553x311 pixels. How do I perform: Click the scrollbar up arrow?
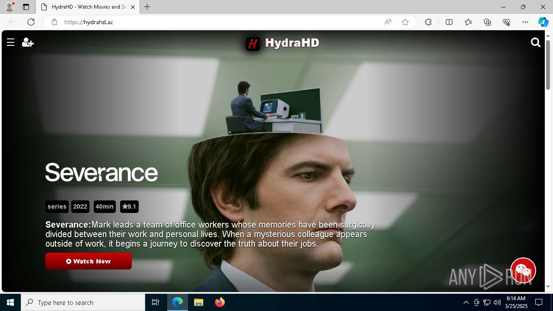(548, 35)
